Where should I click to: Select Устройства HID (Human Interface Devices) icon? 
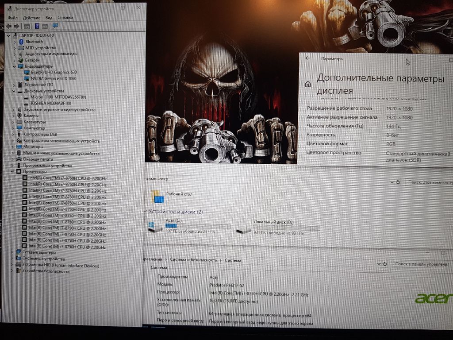[x=18, y=265]
